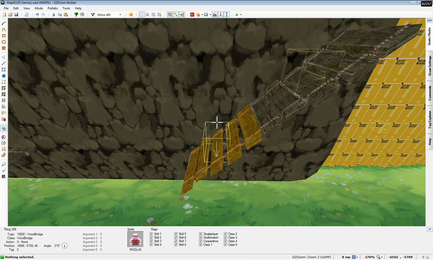The image size is (433, 260).
Task: Select the highlighted Visual Mode icon in the left toolbar
Action: 4,128
